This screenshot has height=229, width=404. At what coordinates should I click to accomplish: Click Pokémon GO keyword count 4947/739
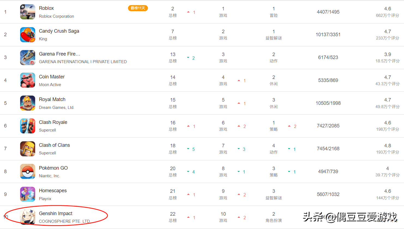(x=328, y=172)
